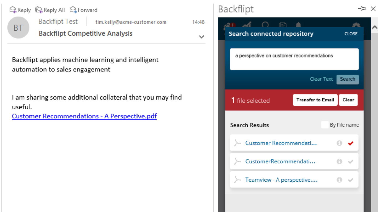
Task: Pin the Backflipt task pane
Action: coord(362,9)
